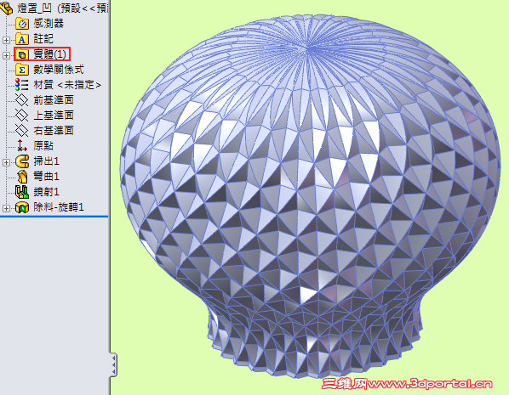Click the 數學關係式 equations sigma icon
This screenshot has width=509, height=395.
(x=22, y=70)
